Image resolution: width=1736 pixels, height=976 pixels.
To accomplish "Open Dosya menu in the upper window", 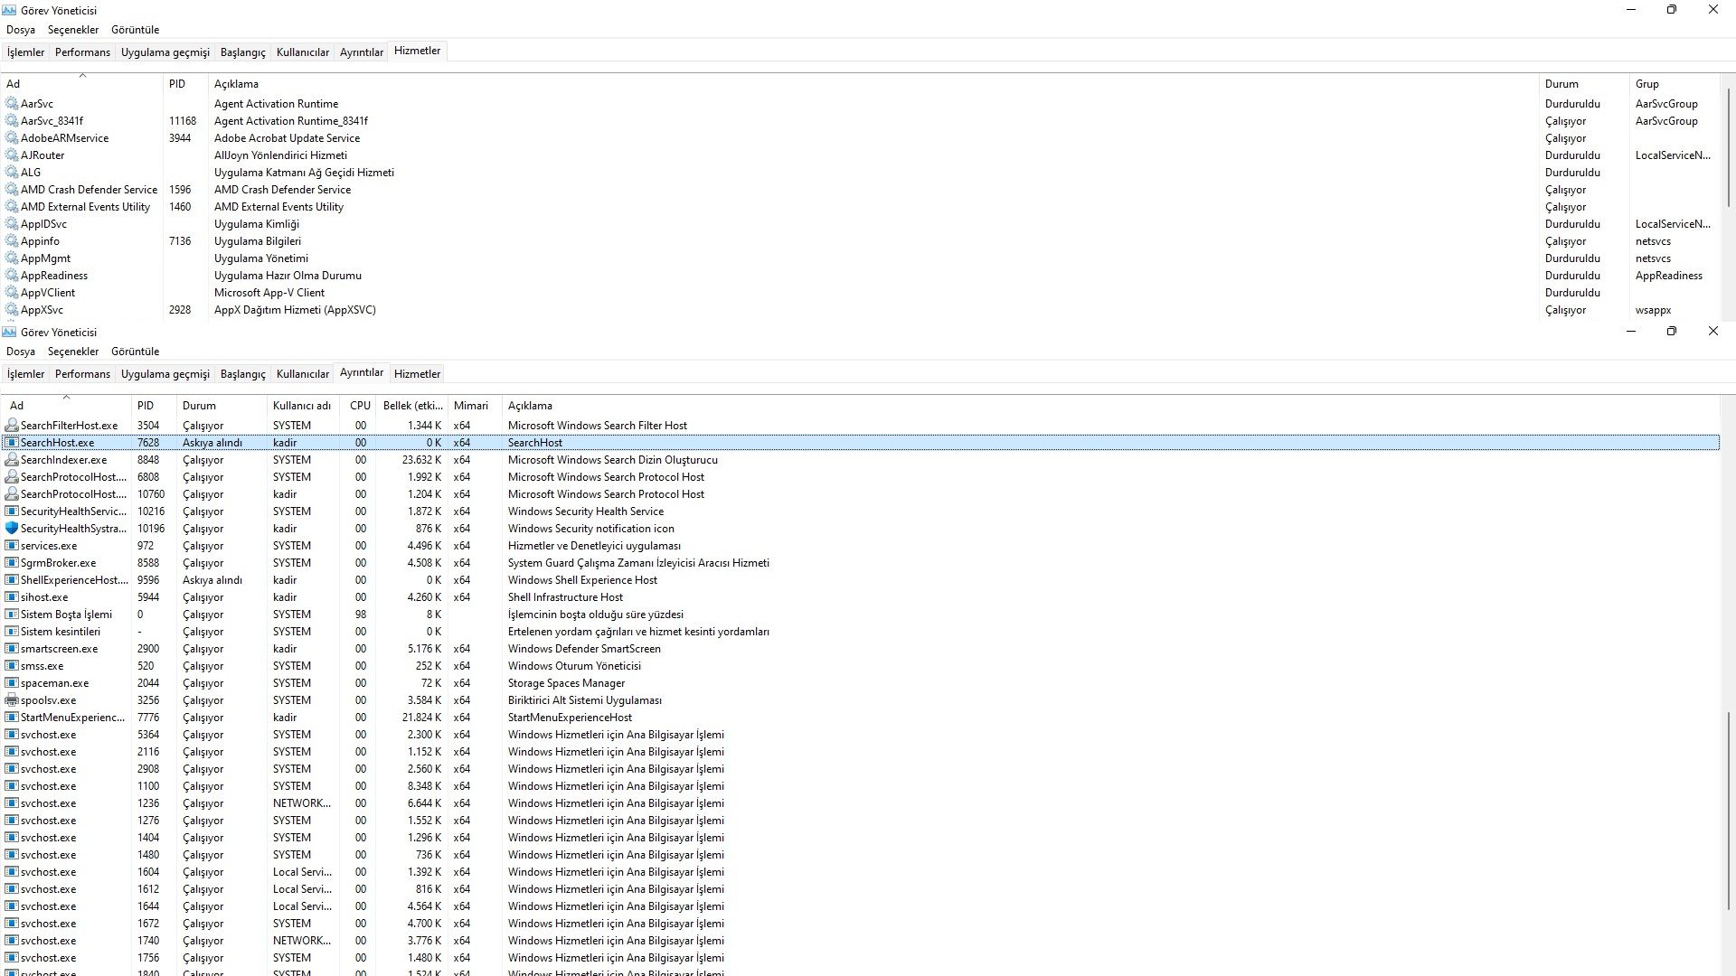I will pyautogui.click(x=21, y=30).
